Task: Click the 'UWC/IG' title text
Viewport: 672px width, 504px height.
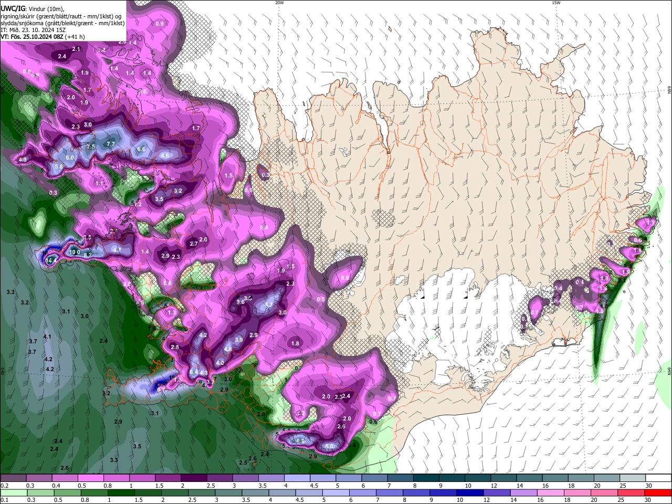Action: click(12, 9)
